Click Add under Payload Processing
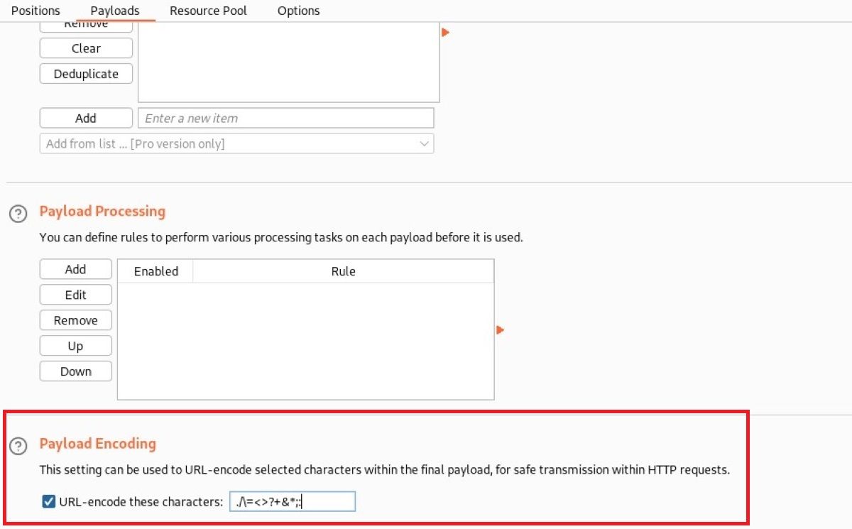The image size is (852, 529). [75, 269]
